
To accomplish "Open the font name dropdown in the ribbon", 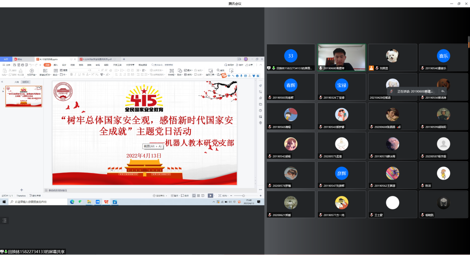I will tap(79, 70).
